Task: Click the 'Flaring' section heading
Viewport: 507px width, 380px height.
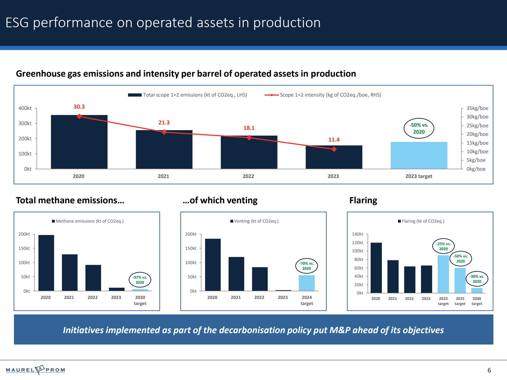Action: click(363, 200)
